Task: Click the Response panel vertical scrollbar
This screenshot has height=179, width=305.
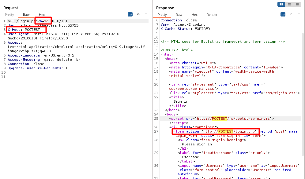Action: pyautogui.click(x=303, y=94)
